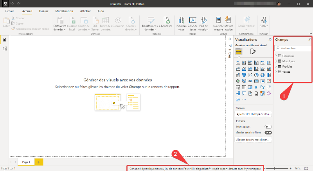Expand the Calendrier table
313x171 pixels.
[276, 56]
